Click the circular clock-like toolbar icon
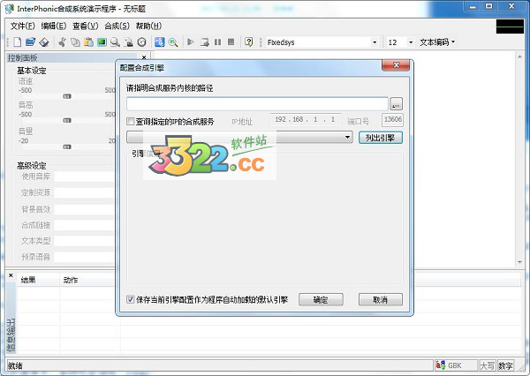 tap(142, 42)
